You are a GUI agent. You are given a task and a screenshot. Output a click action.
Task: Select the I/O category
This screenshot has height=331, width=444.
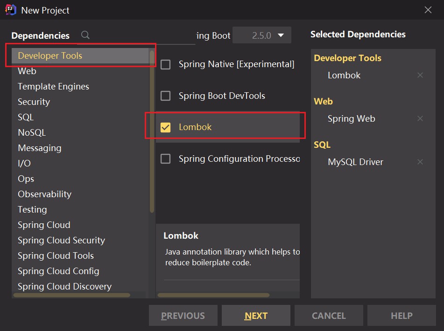(x=80, y=163)
